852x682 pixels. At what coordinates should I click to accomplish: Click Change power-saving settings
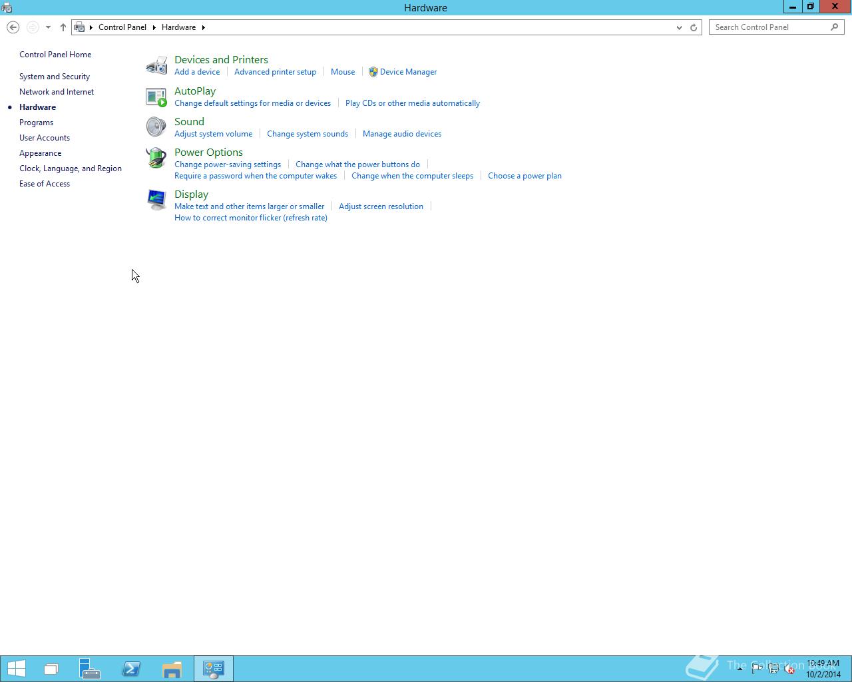(228, 165)
